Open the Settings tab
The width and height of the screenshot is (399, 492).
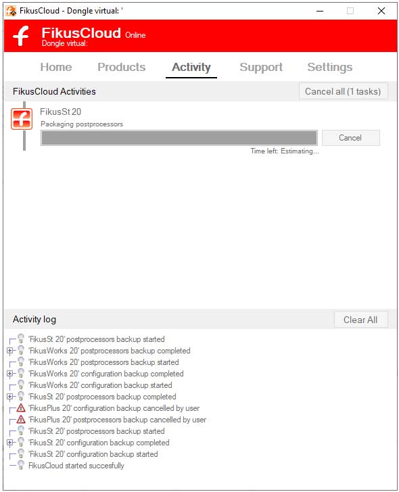pyautogui.click(x=329, y=67)
